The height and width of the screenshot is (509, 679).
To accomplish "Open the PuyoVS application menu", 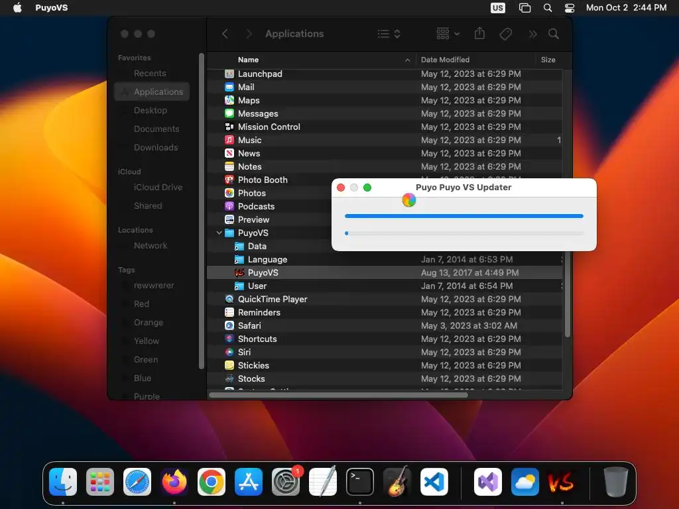I will [x=52, y=8].
